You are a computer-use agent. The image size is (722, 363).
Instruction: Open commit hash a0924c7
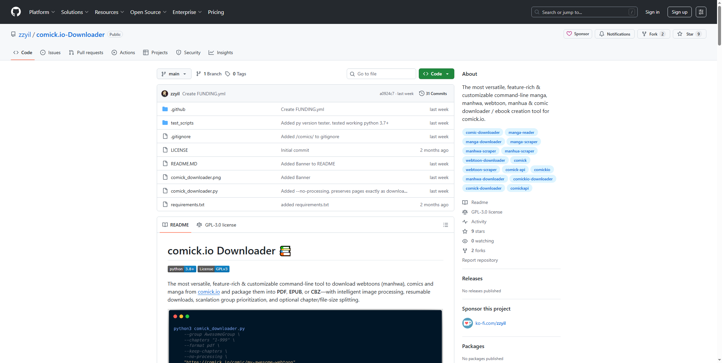[387, 94]
